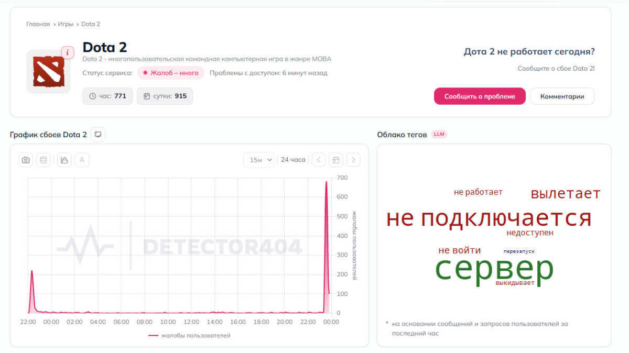Click the calendar icon in сутки counter

[147, 96]
